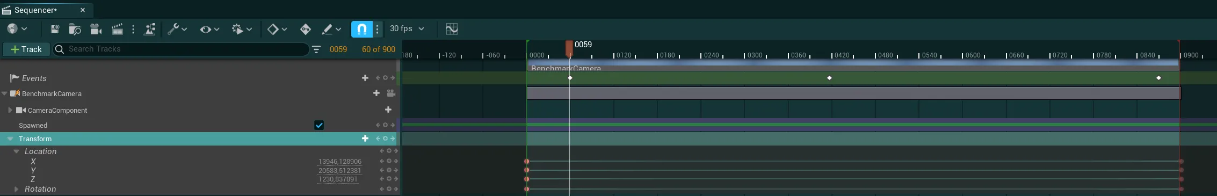This screenshot has width=1217, height=196.
Task: Collapse the BenchmarkCamera track
Action: click(5, 94)
